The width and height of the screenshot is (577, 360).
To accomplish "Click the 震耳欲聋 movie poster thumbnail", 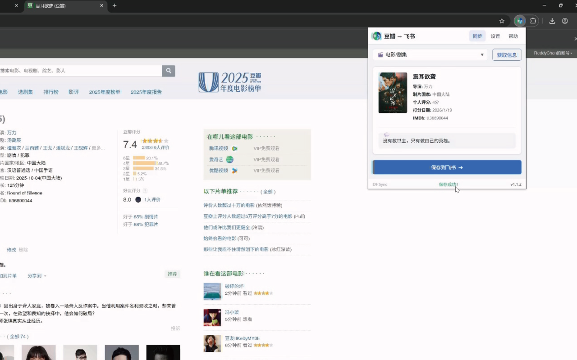I will click(393, 93).
